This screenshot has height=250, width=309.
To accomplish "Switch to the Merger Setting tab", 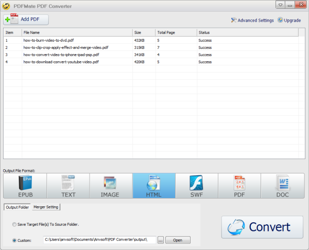I will 46,207.
